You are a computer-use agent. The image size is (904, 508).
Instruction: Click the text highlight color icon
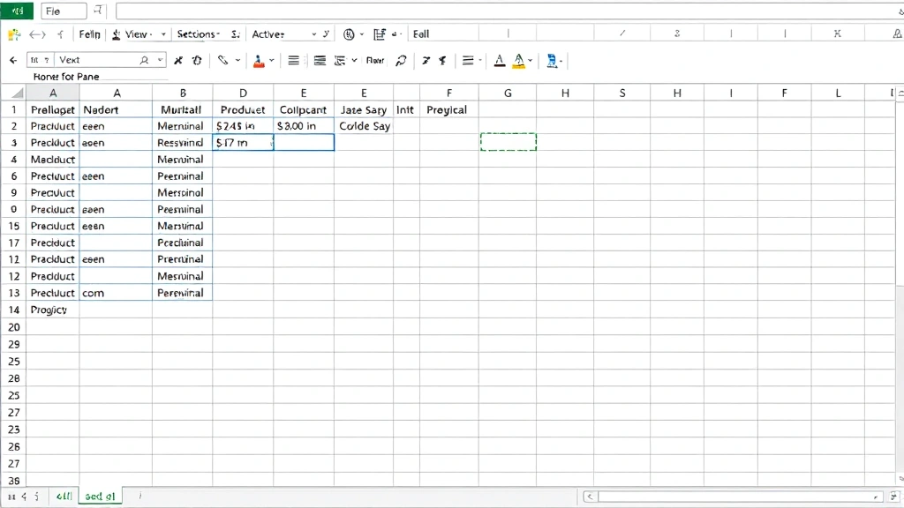point(519,61)
